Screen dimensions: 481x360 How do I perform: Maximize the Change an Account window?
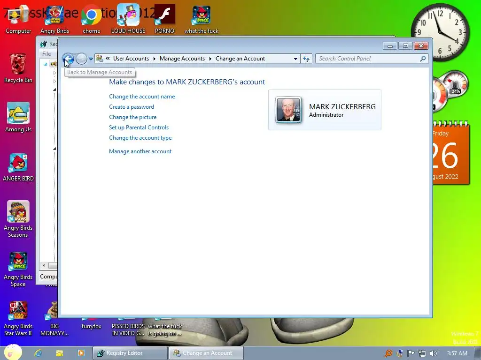(405, 45)
